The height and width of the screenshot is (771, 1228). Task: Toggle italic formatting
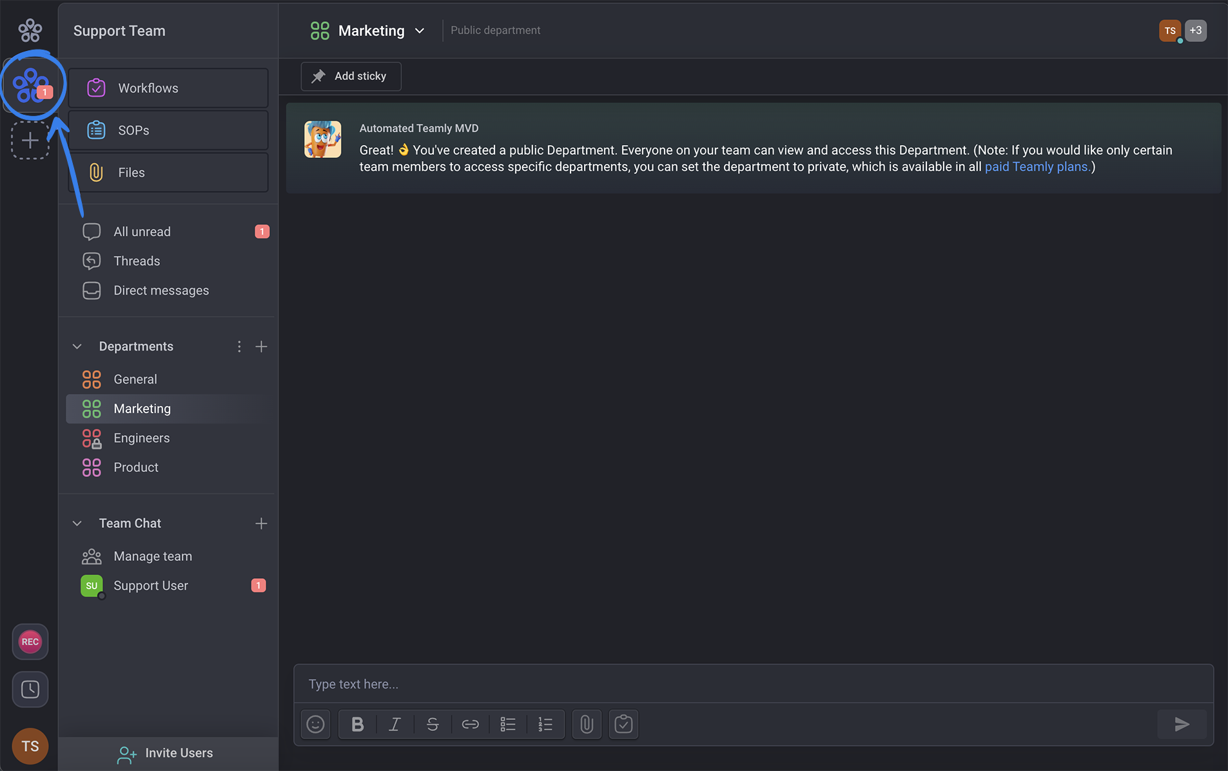tap(394, 724)
